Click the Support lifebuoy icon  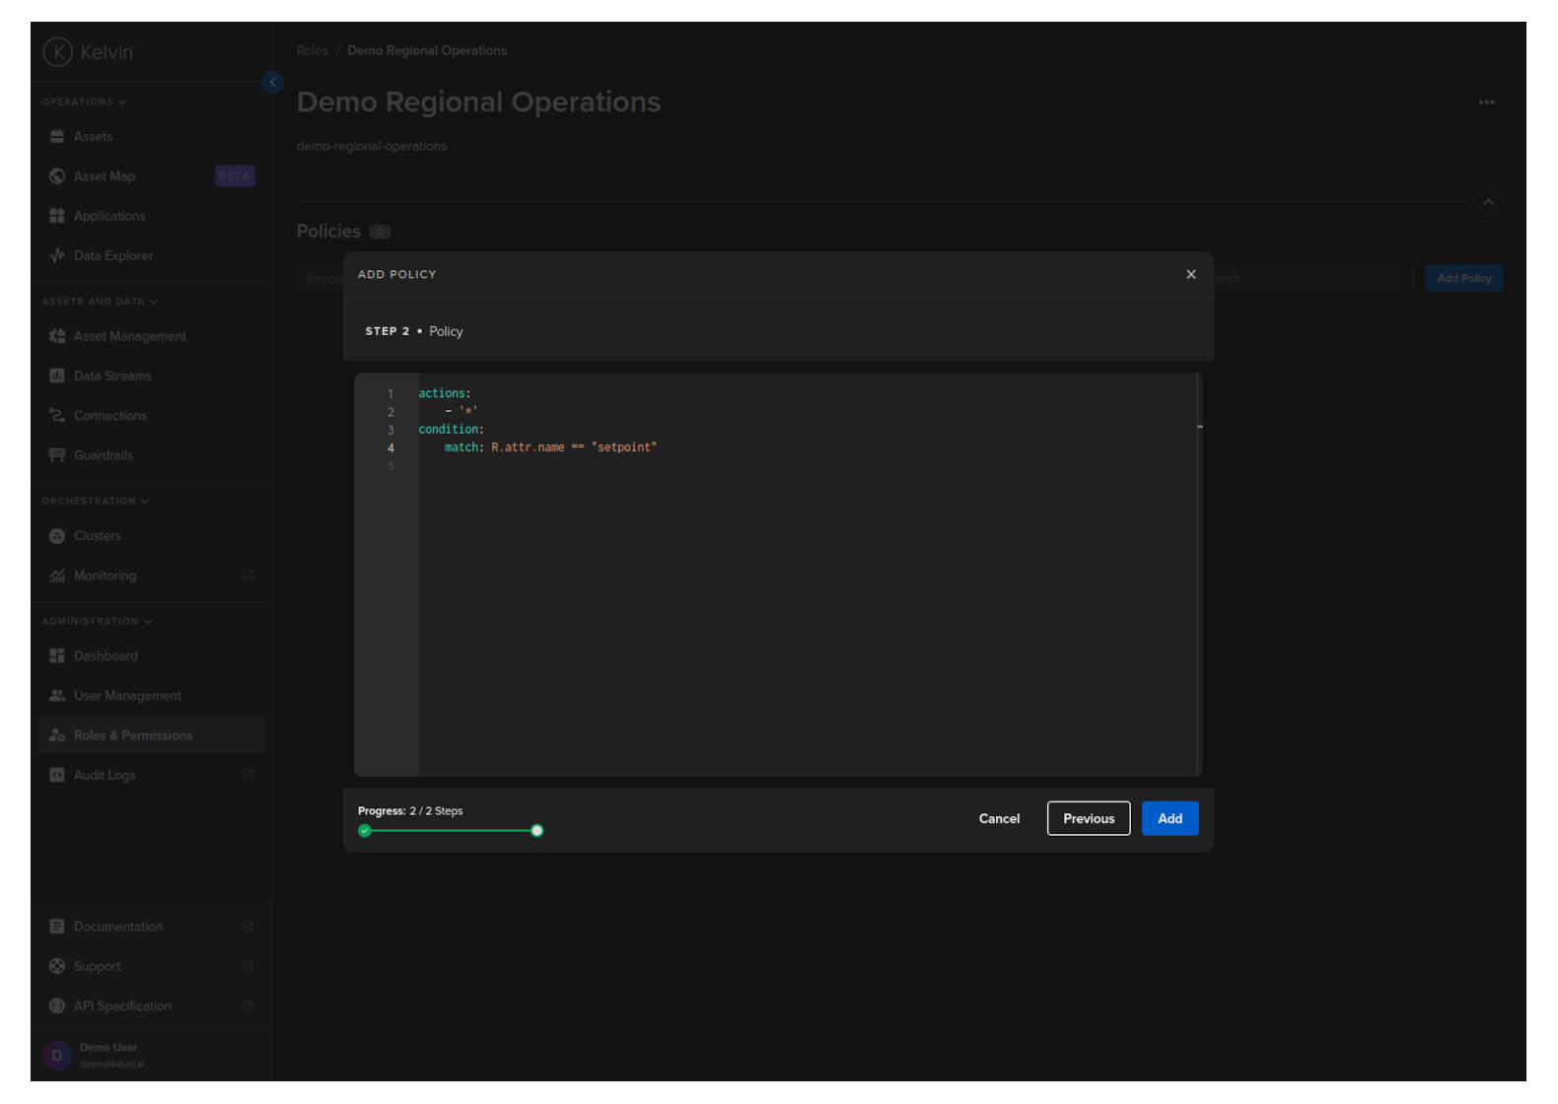57,967
